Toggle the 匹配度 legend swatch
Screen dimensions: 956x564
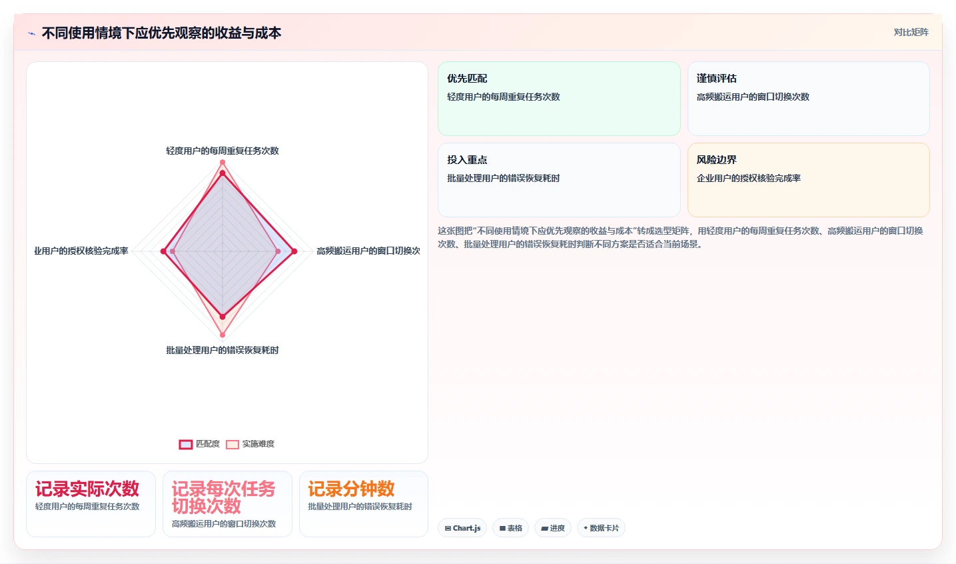186,444
